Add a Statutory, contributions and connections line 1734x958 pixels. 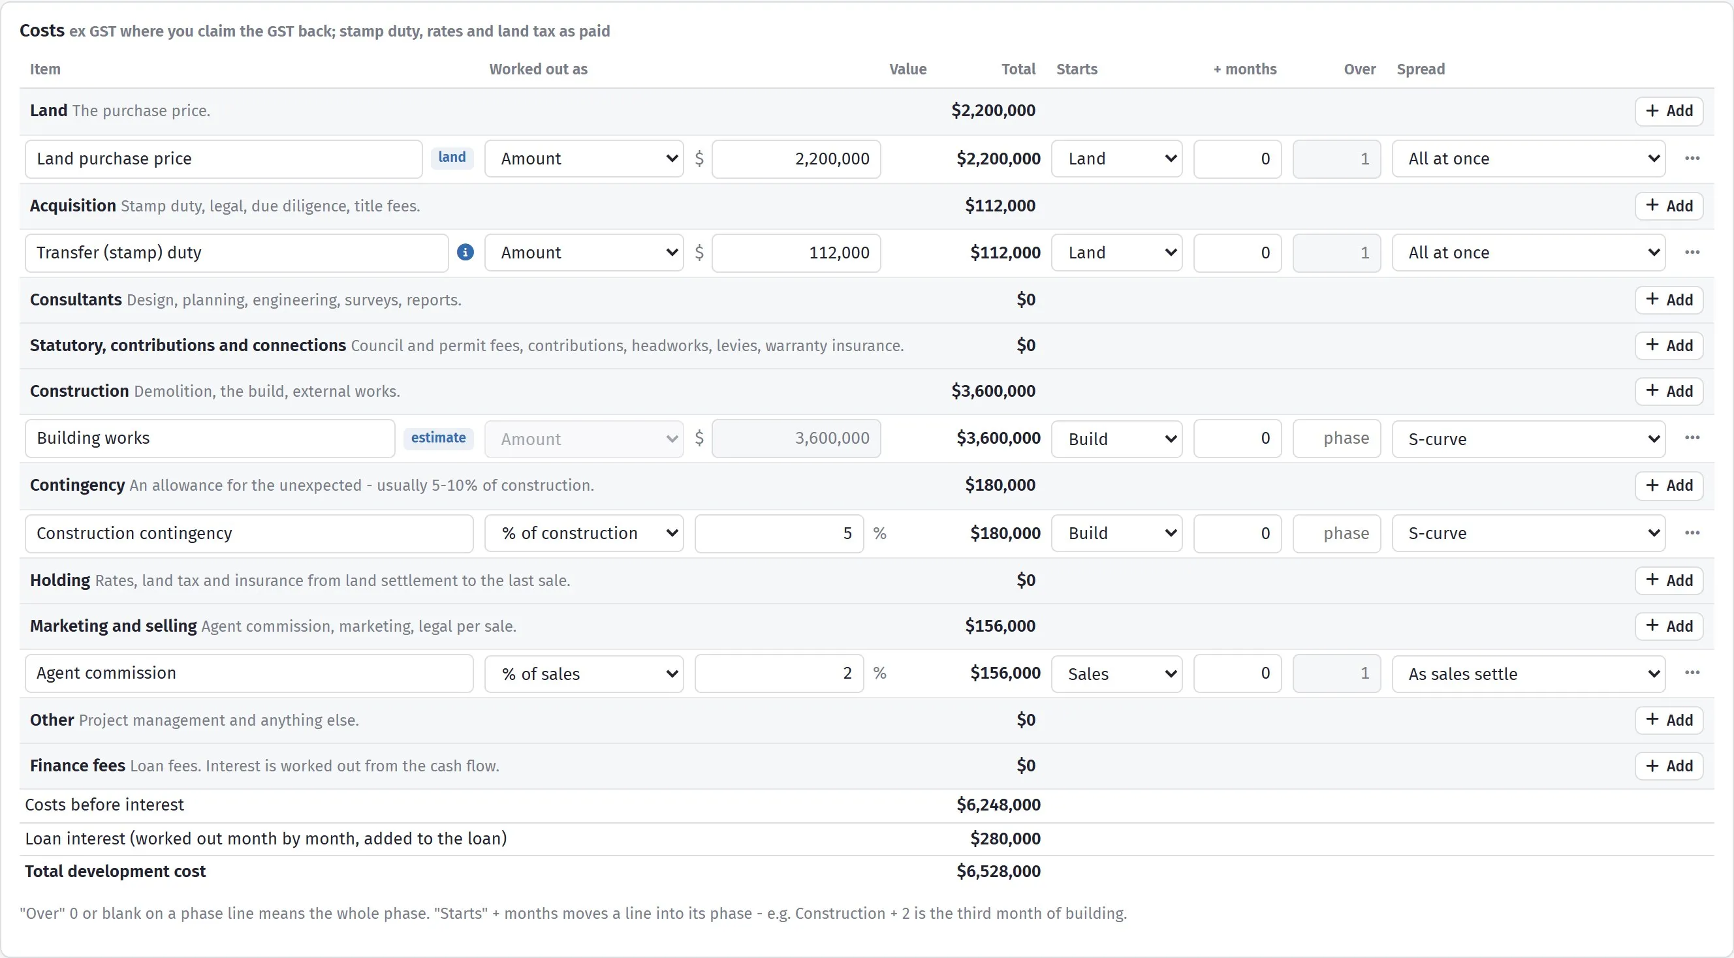[1669, 346]
